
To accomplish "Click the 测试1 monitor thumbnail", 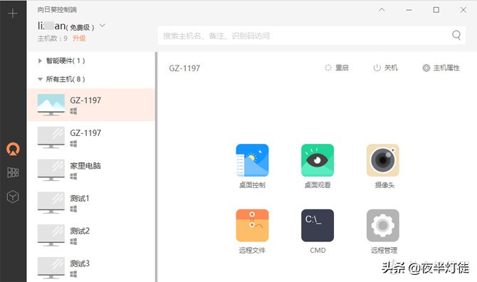I will [51, 203].
